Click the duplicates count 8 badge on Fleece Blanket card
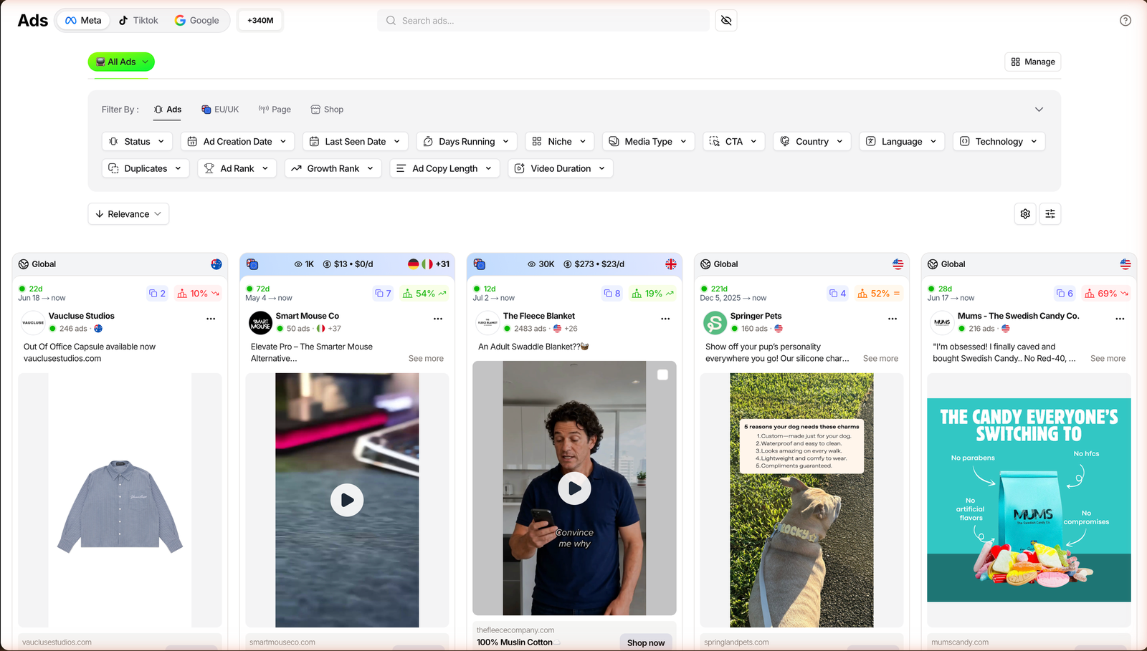 611,294
